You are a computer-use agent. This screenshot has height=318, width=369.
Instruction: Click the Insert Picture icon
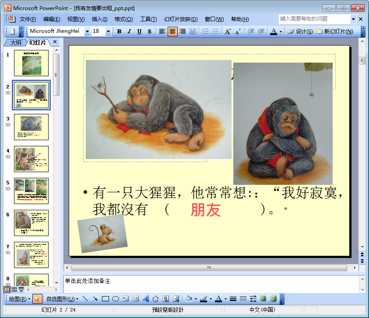[176, 299]
